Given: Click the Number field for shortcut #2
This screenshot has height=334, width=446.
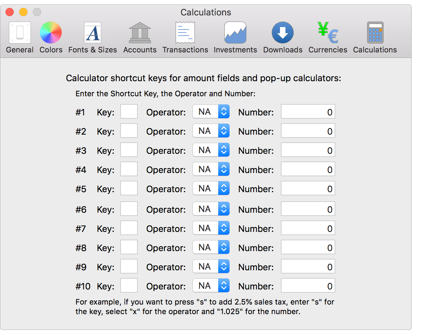Looking at the screenshot, I should tap(308, 131).
